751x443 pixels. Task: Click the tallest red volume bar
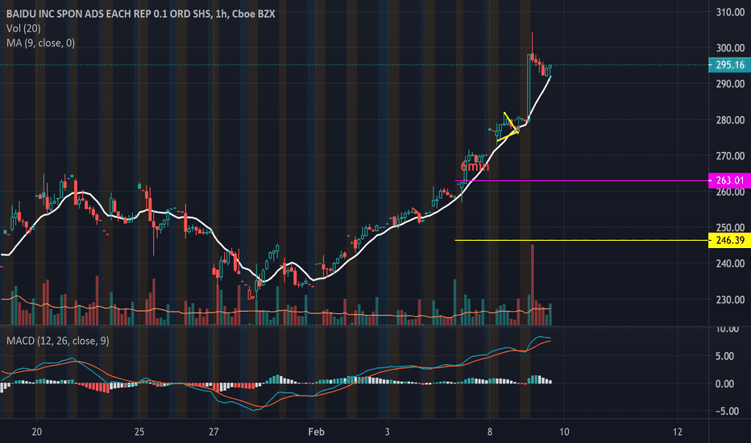[532, 285]
